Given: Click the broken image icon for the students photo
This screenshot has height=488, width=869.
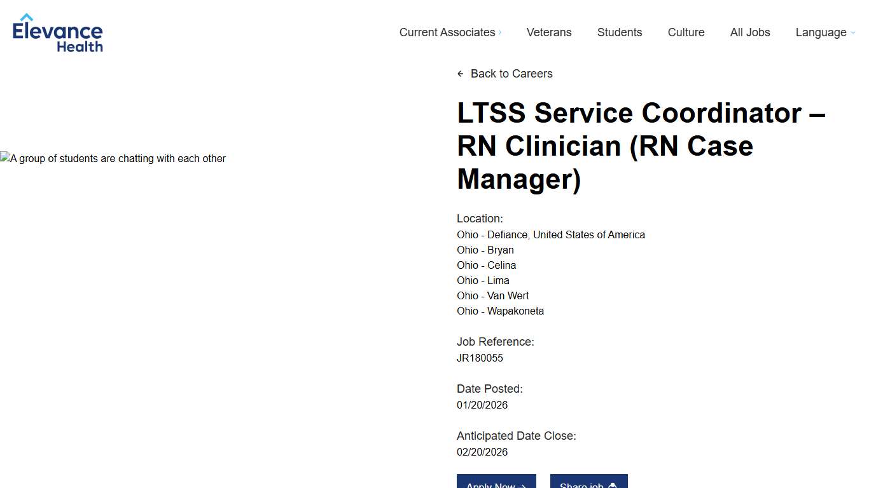Looking at the screenshot, I should [4, 158].
